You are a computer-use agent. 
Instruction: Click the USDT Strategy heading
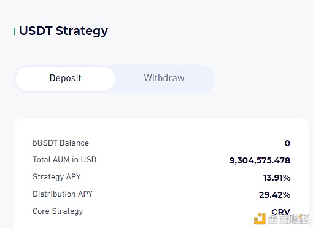pyautogui.click(x=64, y=31)
